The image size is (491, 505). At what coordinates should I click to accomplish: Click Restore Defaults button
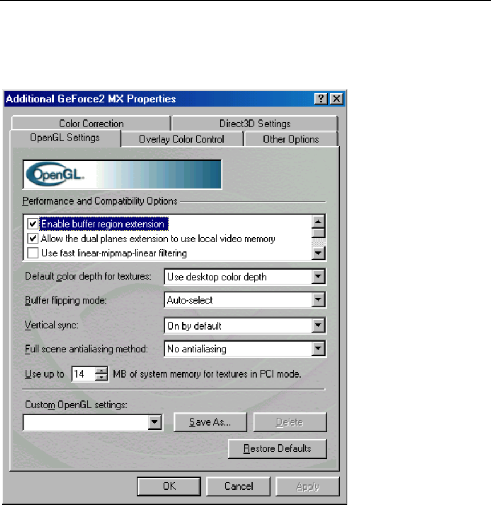[x=277, y=448]
